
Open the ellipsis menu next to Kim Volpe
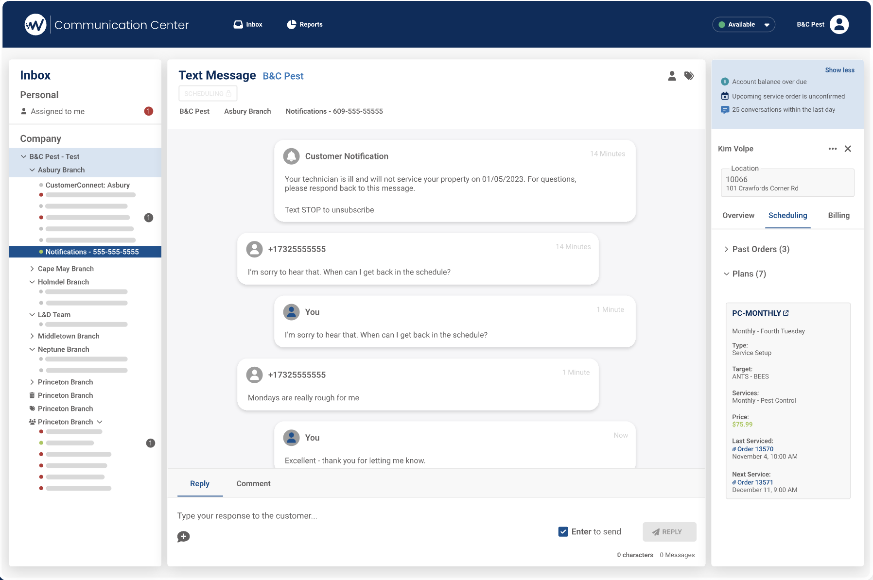pyautogui.click(x=832, y=149)
